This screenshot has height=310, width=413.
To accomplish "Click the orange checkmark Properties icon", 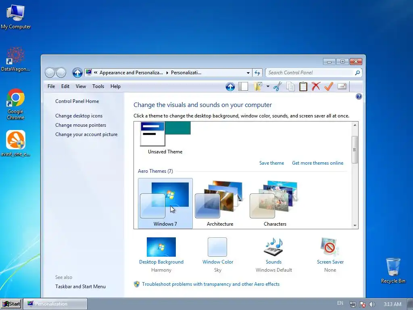I will point(329,86).
